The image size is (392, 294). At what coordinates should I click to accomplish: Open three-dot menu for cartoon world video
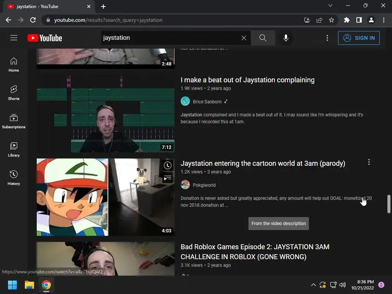tap(369, 162)
